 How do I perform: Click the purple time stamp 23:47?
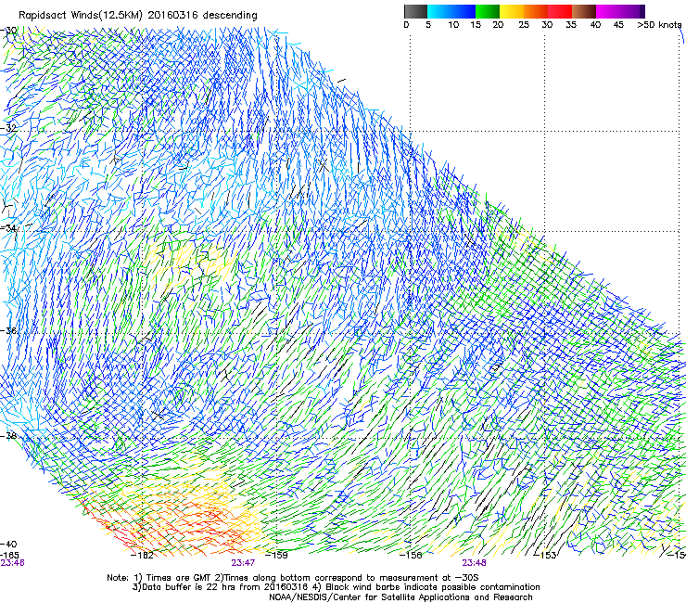coord(243,563)
